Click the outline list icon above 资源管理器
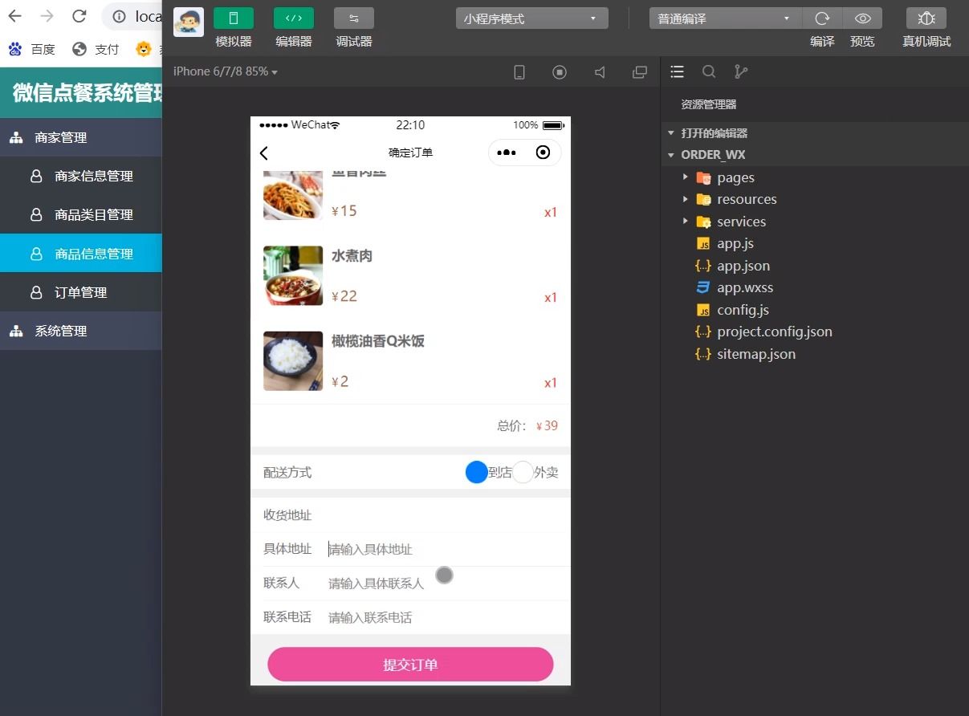The height and width of the screenshot is (716, 969). click(x=677, y=71)
